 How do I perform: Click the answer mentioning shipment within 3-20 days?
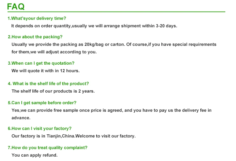[x=94, y=26]
